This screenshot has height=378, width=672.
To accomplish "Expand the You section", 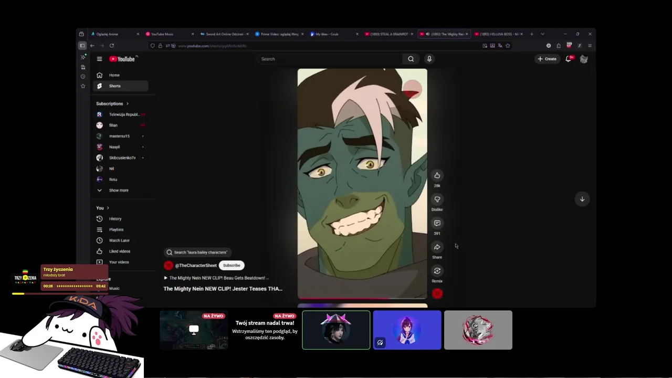I will coord(102,208).
